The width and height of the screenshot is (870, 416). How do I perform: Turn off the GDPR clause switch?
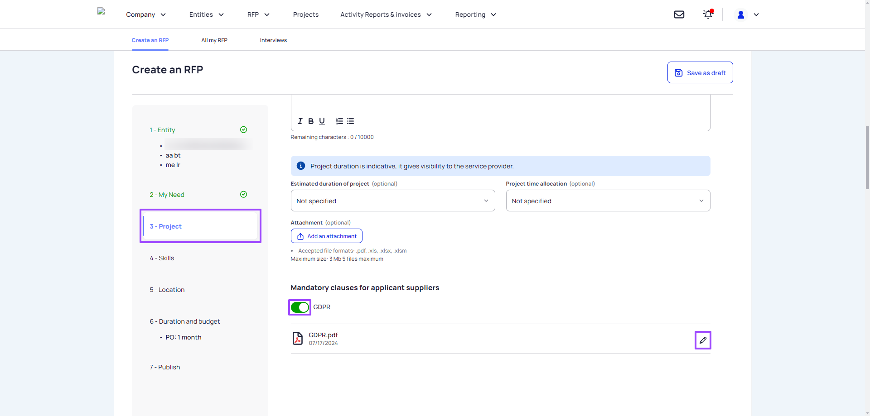(x=300, y=307)
